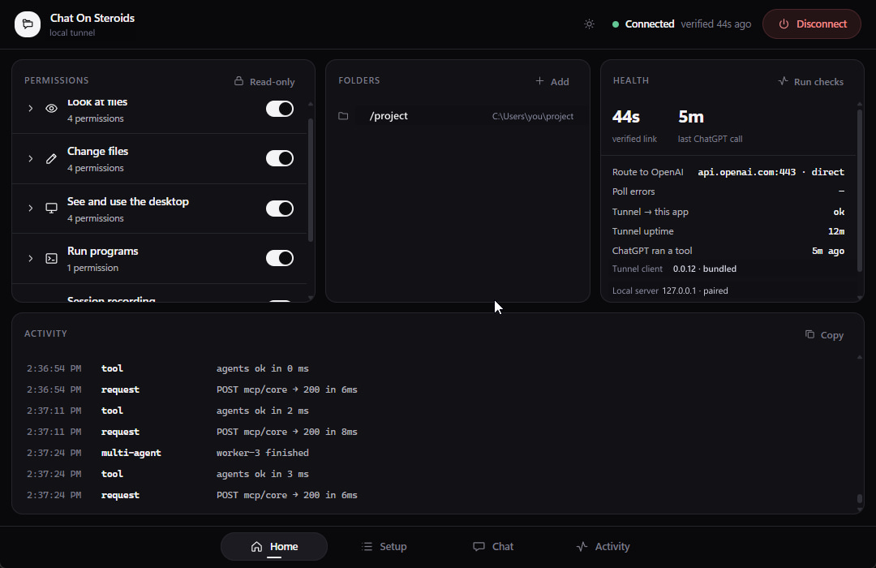Click the 2:37:11 PM request log row
This screenshot has height=568, width=876.
pos(191,432)
